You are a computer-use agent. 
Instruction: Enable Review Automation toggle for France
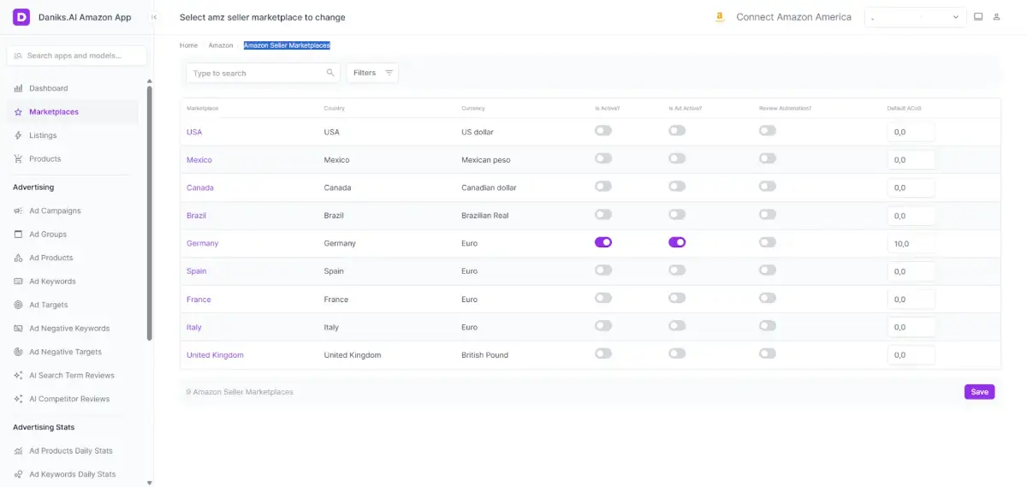[x=768, y=298]
